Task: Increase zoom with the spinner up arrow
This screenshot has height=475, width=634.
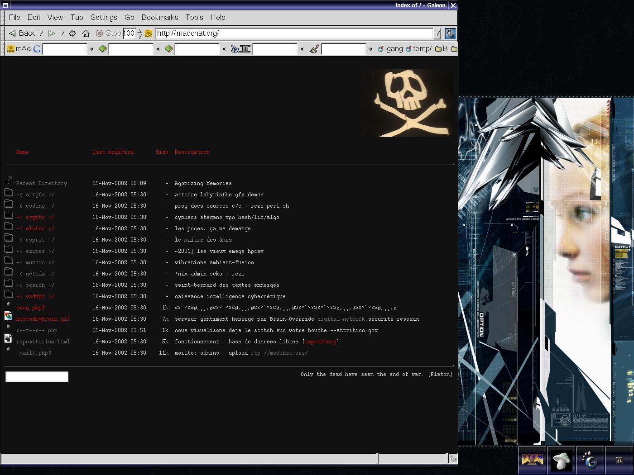Action: pyautogui.click(x=139, y=31)
